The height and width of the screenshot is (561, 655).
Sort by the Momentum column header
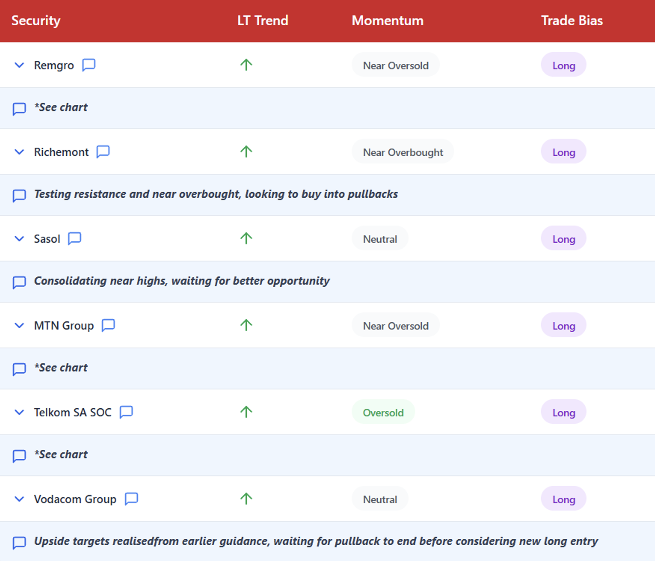[x=387, y=20]
